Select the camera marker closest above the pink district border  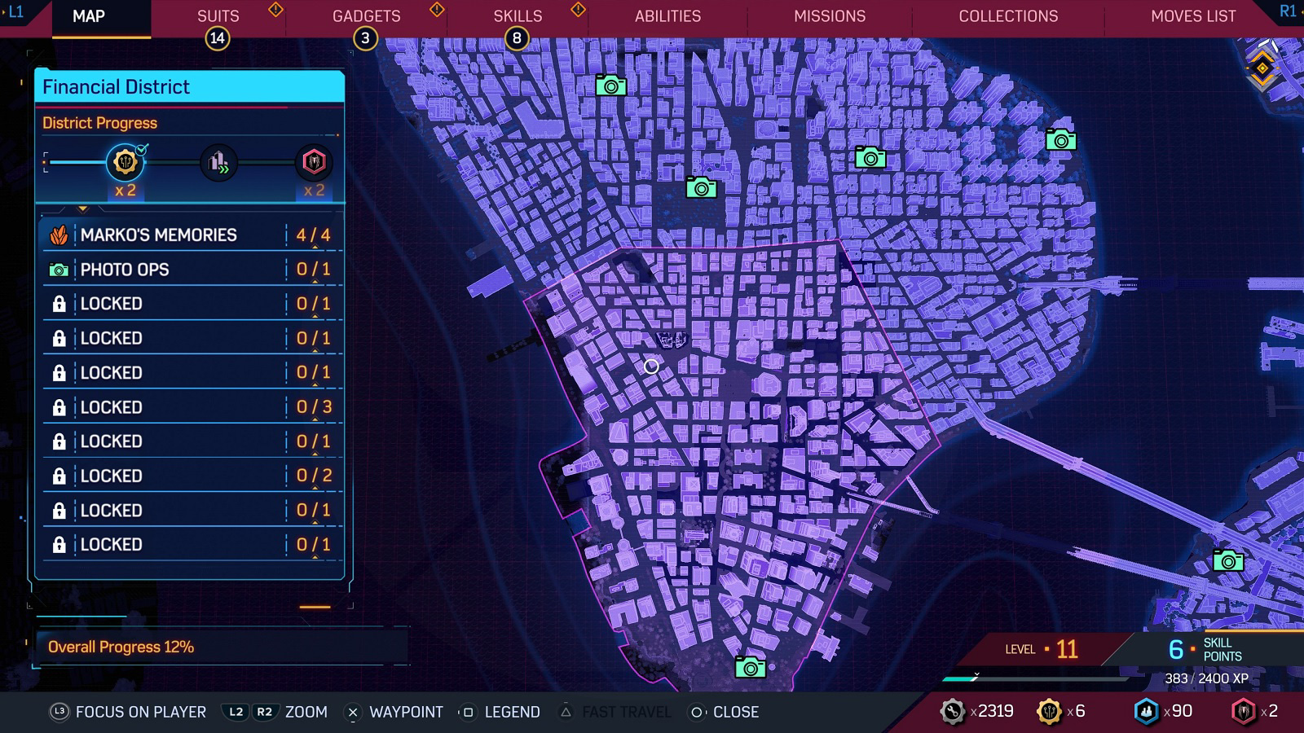coord(701,187)
